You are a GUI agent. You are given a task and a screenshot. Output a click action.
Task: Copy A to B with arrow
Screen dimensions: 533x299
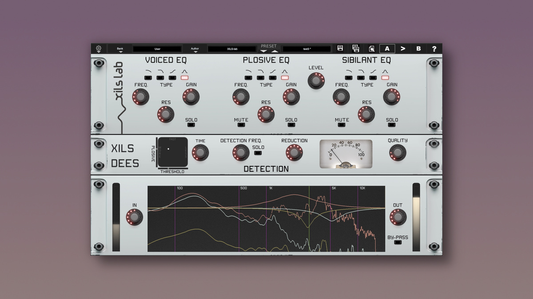pos(403,49)
